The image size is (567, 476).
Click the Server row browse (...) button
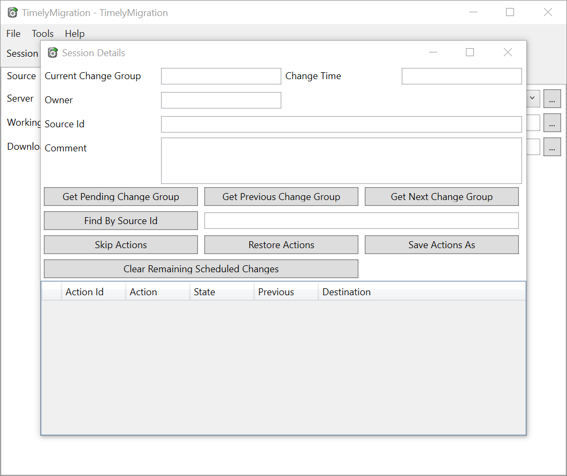tap(552, 98)
